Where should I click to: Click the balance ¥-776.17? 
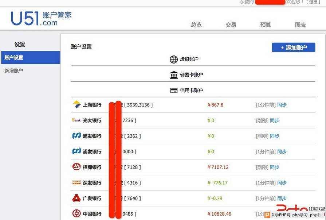217,183
